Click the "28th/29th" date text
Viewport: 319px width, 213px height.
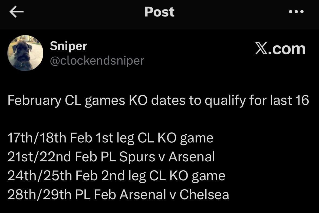pos(39,195)
